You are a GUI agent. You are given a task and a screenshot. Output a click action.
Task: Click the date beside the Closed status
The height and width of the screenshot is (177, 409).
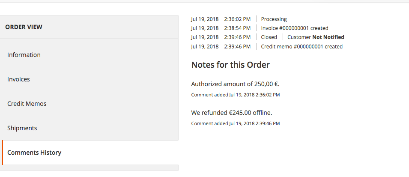pyautogui.click(x=205, y=37)
